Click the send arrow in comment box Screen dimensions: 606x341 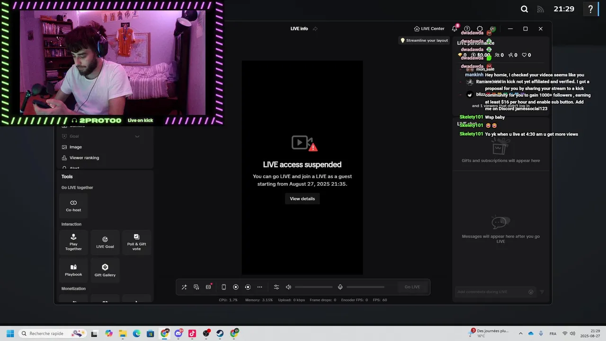tap(542, 292)
